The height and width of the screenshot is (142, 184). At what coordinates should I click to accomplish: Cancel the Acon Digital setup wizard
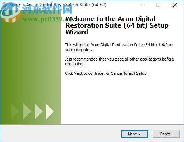[166, 134]
